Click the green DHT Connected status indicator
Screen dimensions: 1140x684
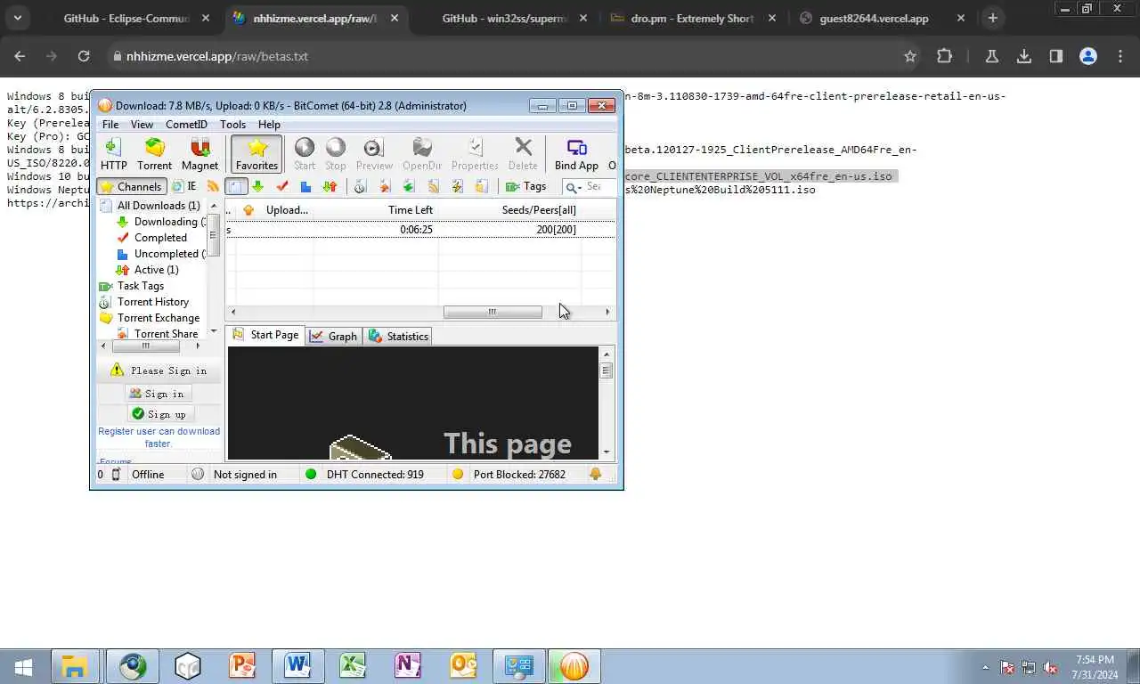coord(311,475)
